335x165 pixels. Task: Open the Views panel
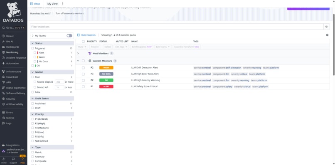click(x=35, y=4)
